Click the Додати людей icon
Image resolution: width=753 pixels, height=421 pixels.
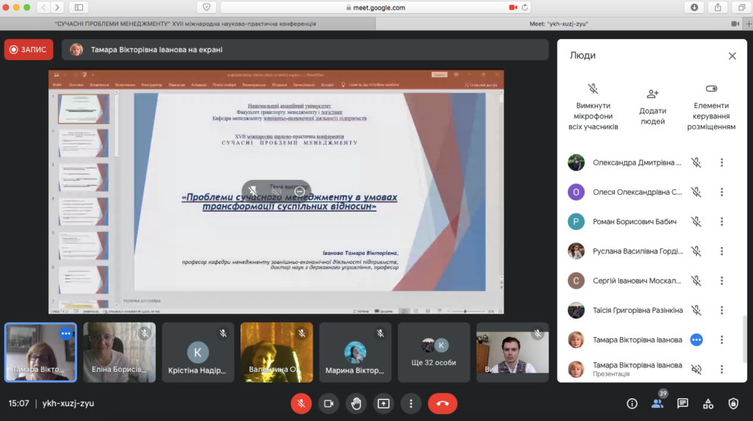click(652, 94)
